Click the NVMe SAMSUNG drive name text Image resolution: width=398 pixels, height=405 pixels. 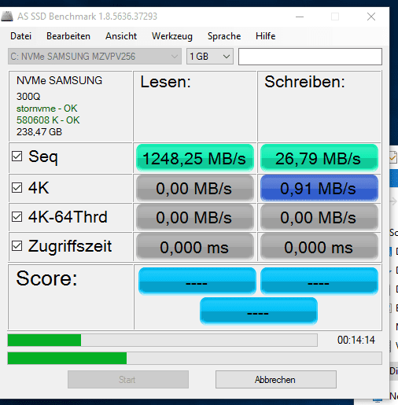point(59,80)
